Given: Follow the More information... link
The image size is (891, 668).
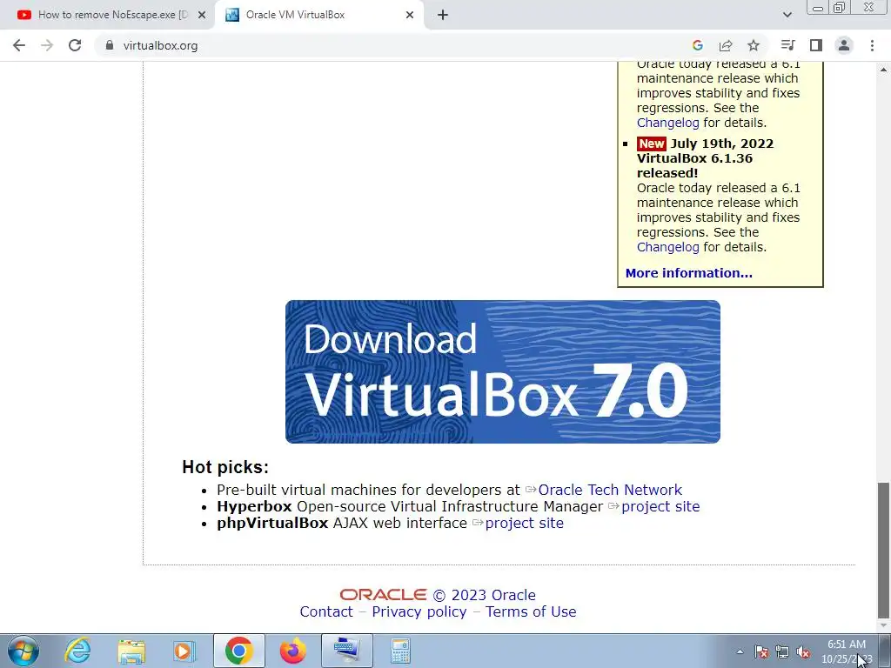Looking at the screenshot, I should [x=689, y=273].
